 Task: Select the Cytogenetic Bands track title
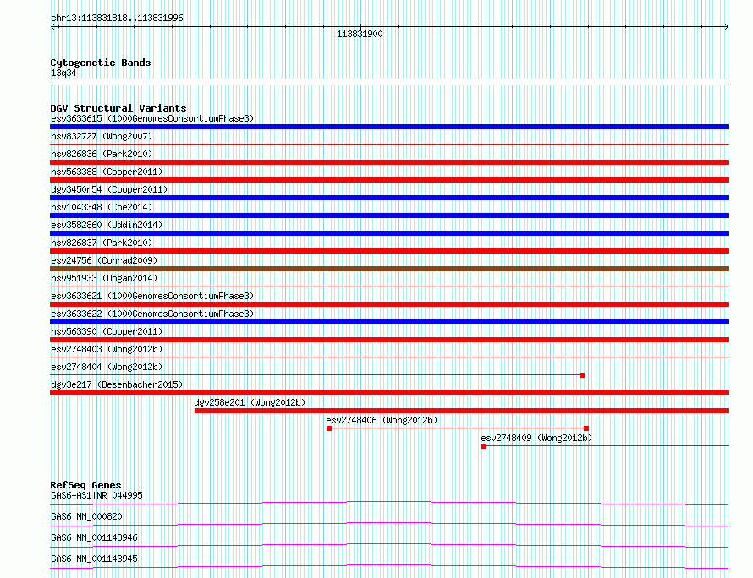101,63
